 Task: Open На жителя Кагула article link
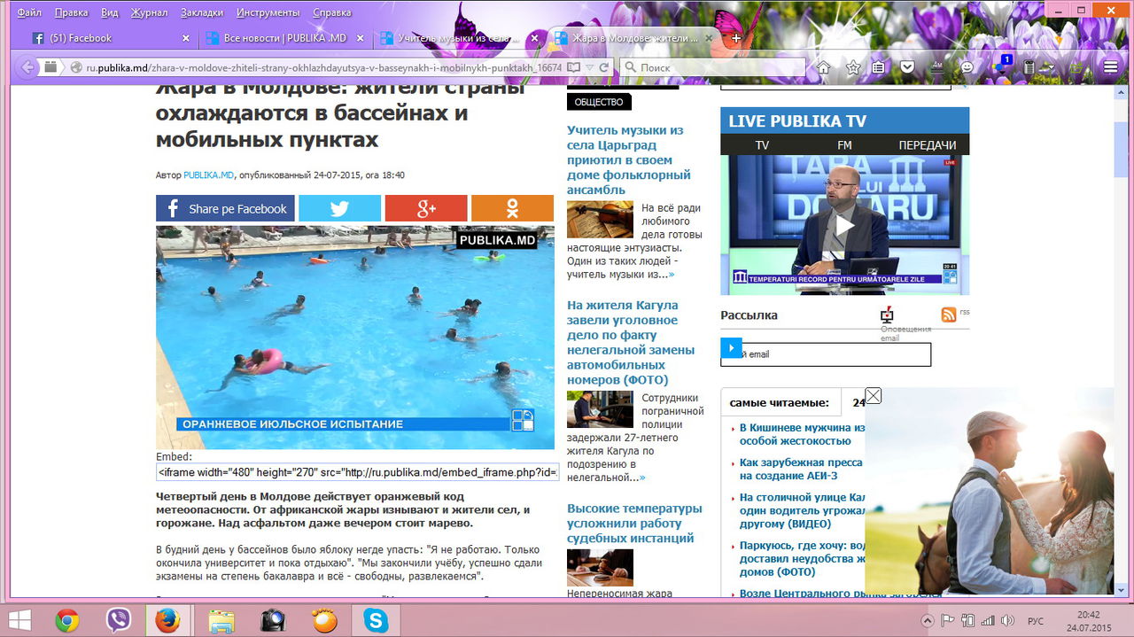pyautogui.click(x=631, y=342)
